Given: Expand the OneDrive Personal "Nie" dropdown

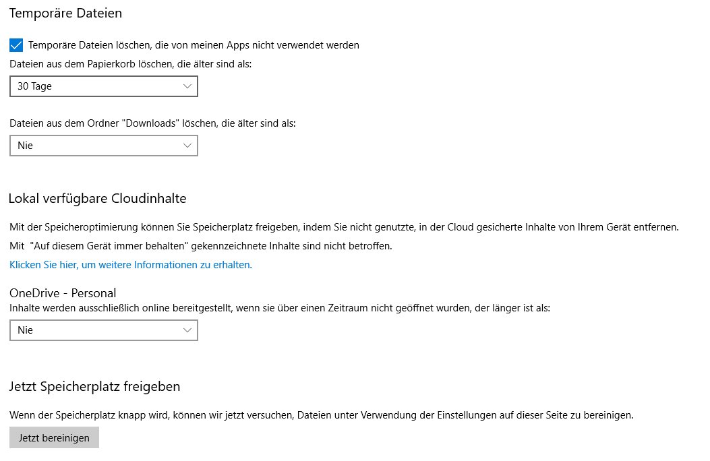Looking at the screenshot, I should click(103, 330).
